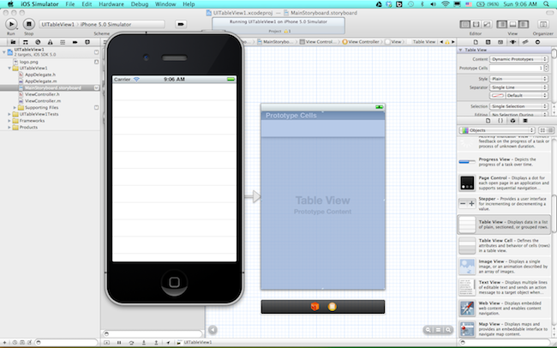Select Table View in object library
Image resolution: width=557 pixels, height=348 pixels.
coord(505,225)
